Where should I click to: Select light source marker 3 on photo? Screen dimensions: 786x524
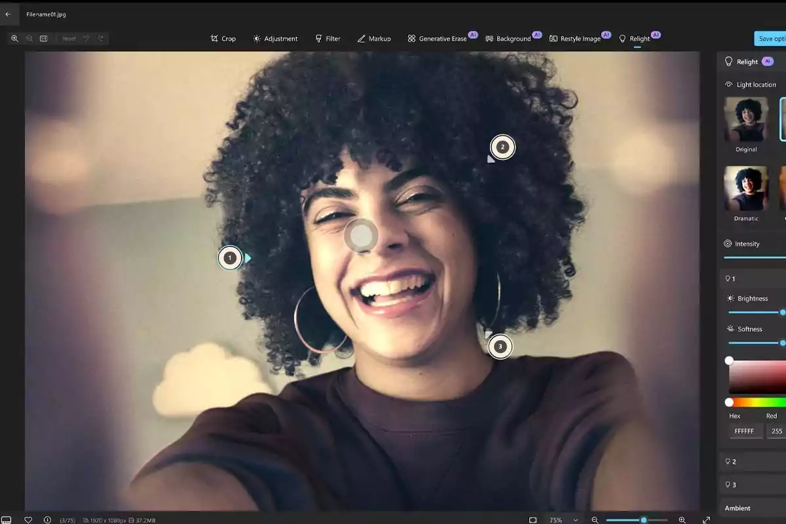coord(500,346)
